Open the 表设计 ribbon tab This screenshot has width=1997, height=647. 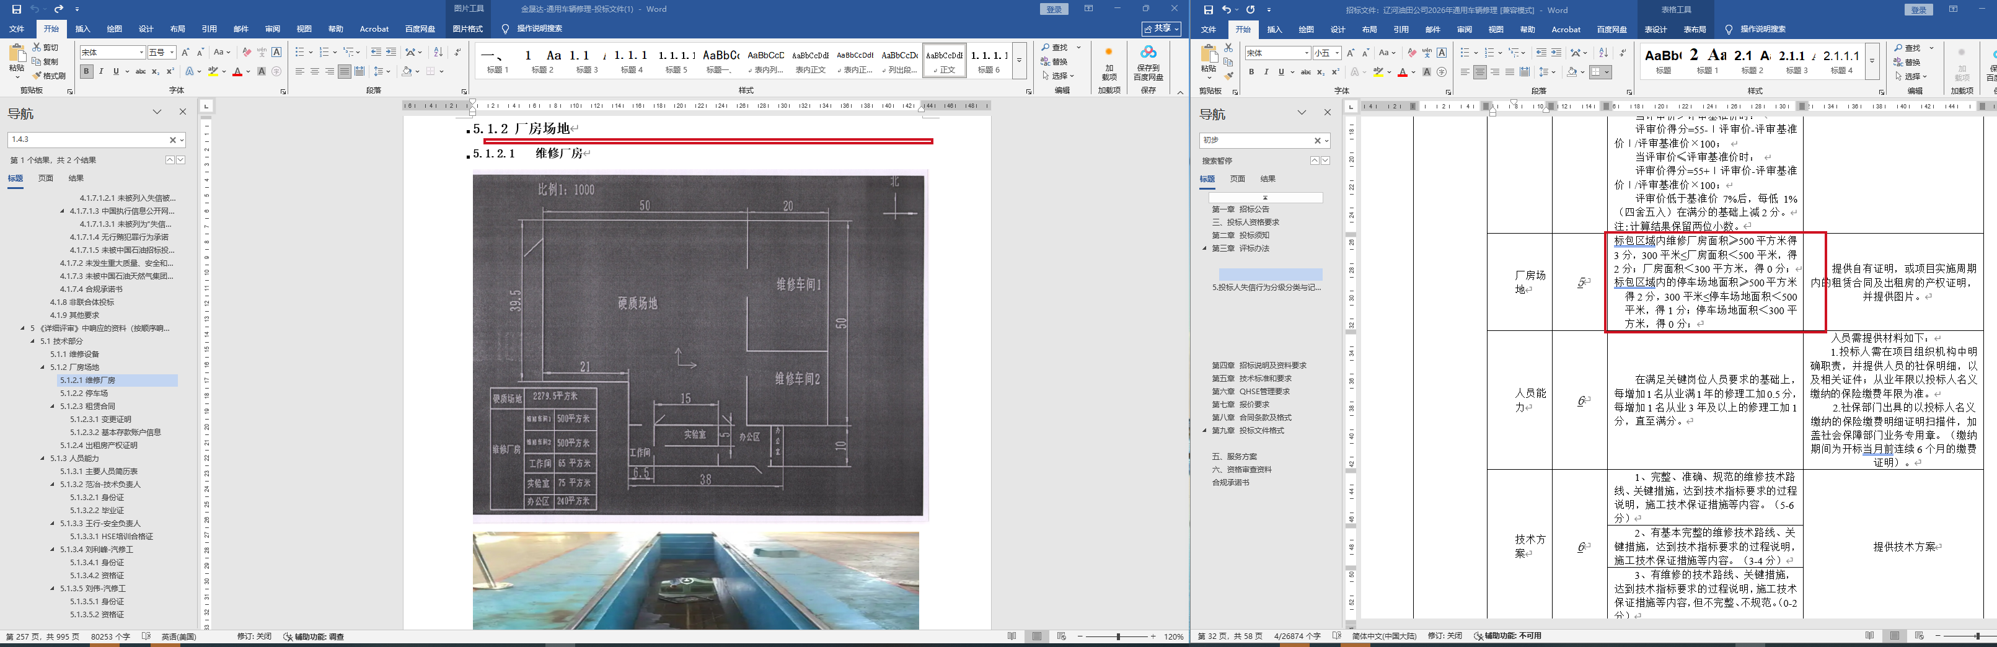pos(1655,30)
